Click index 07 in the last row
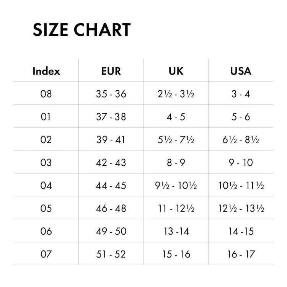 46,254
